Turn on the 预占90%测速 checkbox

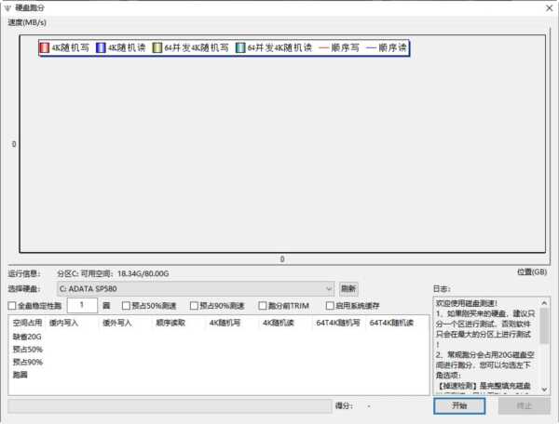pyautogui.click(x=194, y=306)
